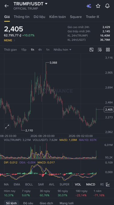This screenshot has height=205, width=114.
Task: Go to the Square tab
Action: pos(76,17)
